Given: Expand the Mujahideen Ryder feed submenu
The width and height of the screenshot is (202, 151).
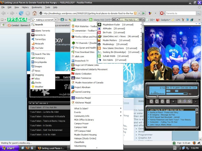Looking at the screenshot, I should tap(120, 24).
